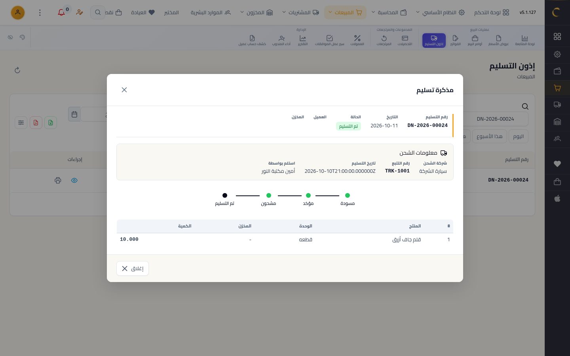
Task: Open التقارير reports toolbar item
Action: coord(303,40)
